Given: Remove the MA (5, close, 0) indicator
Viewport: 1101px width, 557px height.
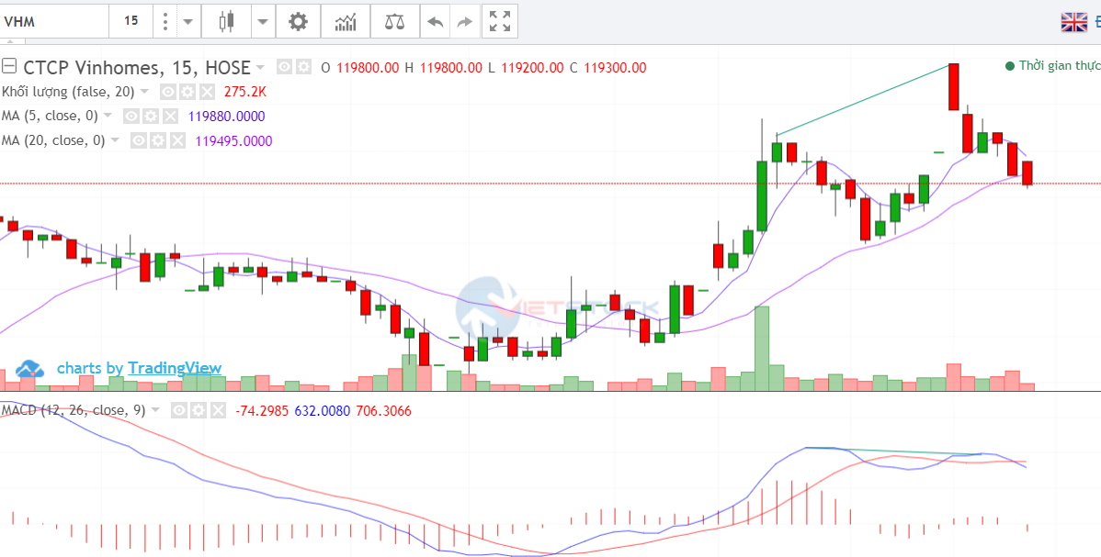Looking at the screenshot, I should (x=169, y=116).
